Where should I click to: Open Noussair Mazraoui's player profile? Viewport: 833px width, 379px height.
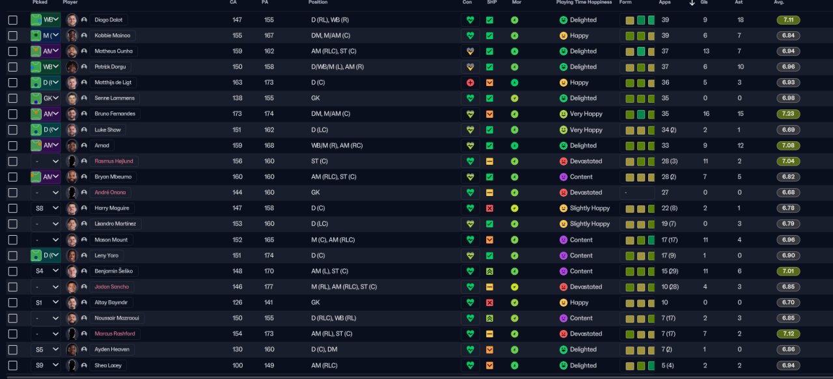117,318
